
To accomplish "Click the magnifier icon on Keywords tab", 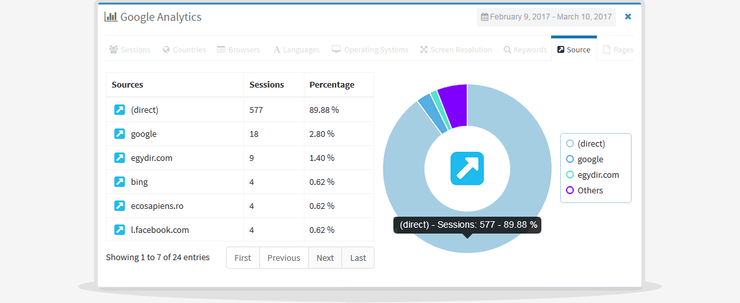I will pyautogui.click(x=508, y=49).
